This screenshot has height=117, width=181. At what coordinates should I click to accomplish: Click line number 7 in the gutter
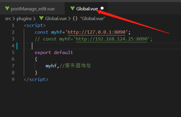(x=13, y=66)
